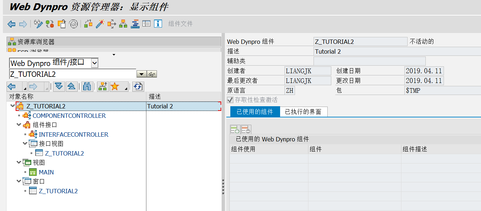
Task: Switch to the 已执行的界面 tab
Action: (x=303, y=112)
